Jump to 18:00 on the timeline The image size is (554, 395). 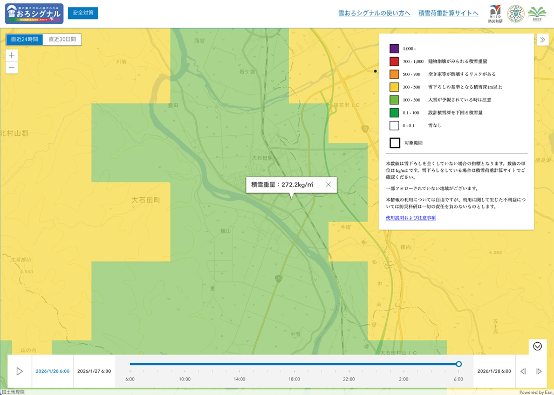(x=294, y=364)
